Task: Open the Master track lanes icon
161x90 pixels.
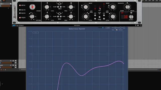Action: (x=16, y=67)
